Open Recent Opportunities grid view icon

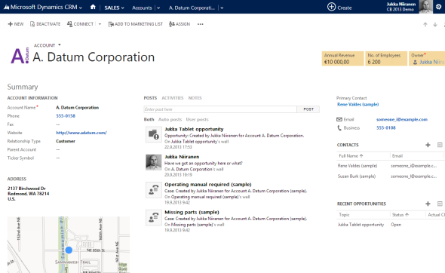point(440,204)
